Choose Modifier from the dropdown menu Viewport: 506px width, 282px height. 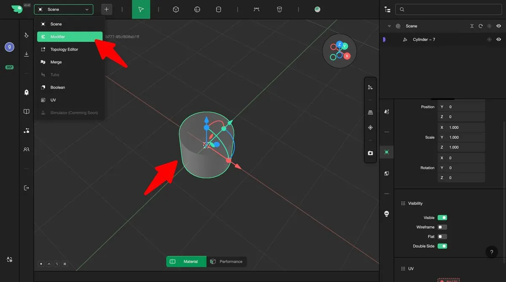pyautogui.click(x=70, y=37)
